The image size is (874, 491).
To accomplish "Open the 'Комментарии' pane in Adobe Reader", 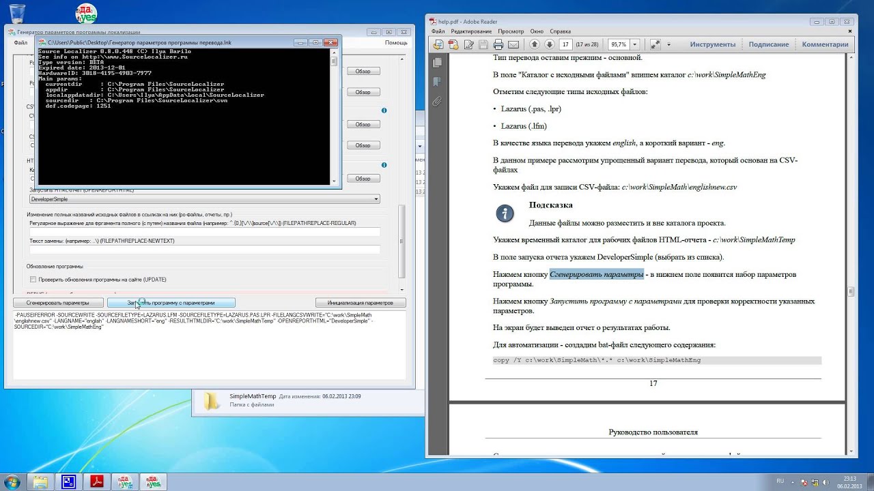I will point(825,44).
